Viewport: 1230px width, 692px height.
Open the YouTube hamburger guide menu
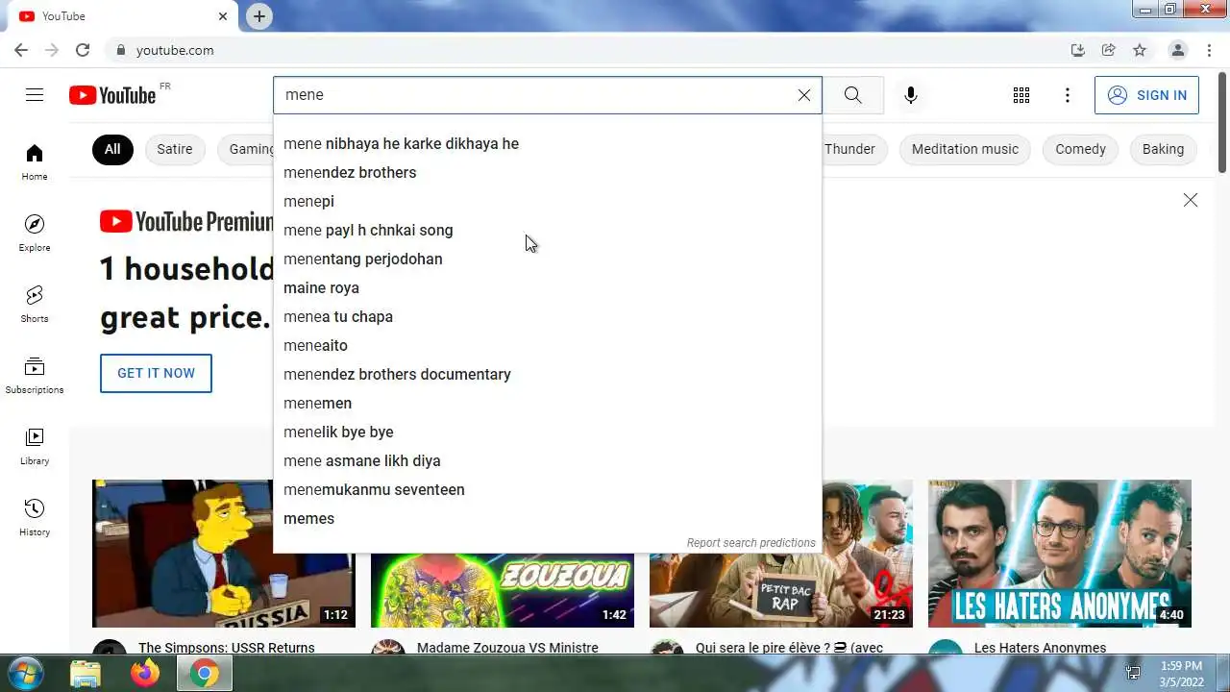click(x=35, y=94)
